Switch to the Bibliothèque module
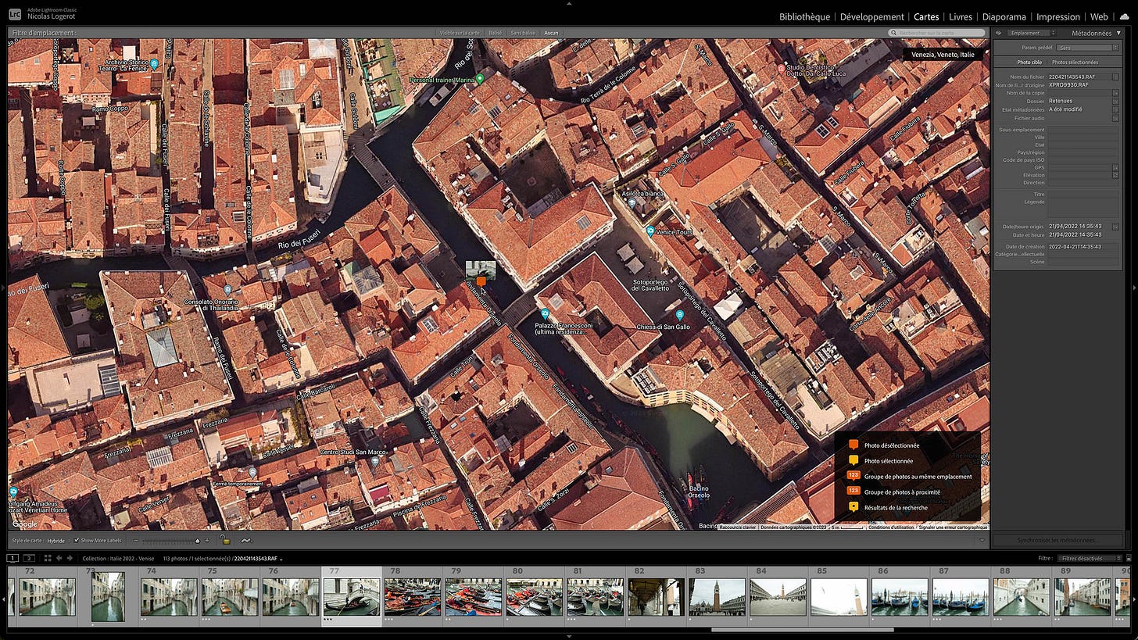The width and height of the screenshot is (1138, 640). click(804, 16)
